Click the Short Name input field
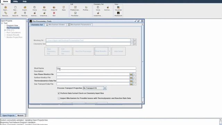 (x=96, y=68)
